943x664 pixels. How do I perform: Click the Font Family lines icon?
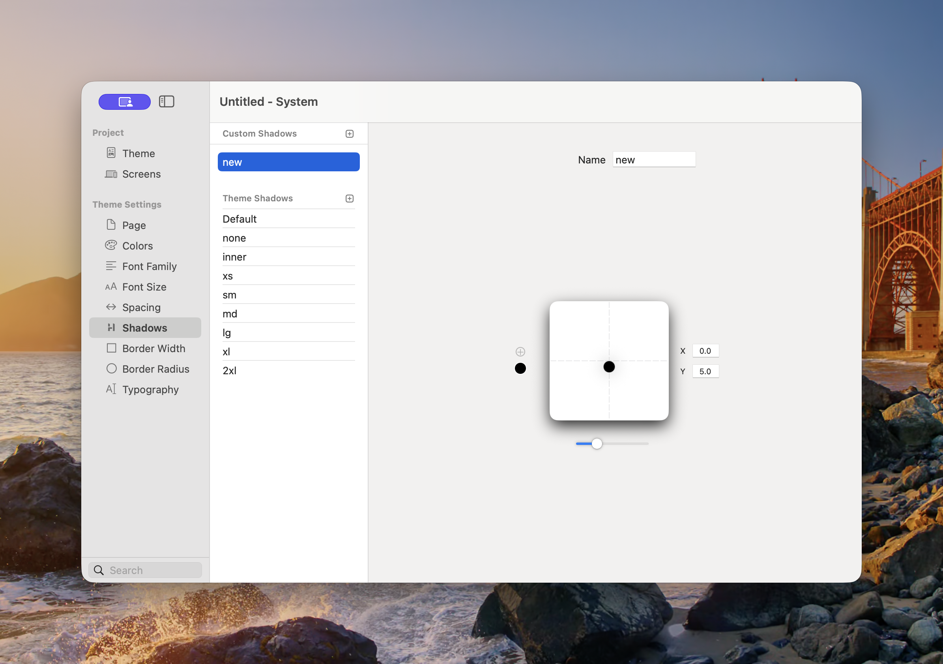point(111,266)
